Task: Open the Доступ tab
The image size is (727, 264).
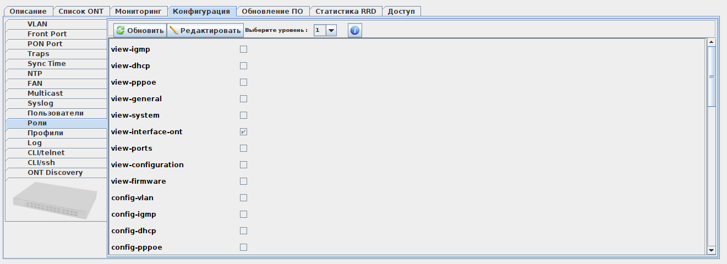Action: coord(401,12)
